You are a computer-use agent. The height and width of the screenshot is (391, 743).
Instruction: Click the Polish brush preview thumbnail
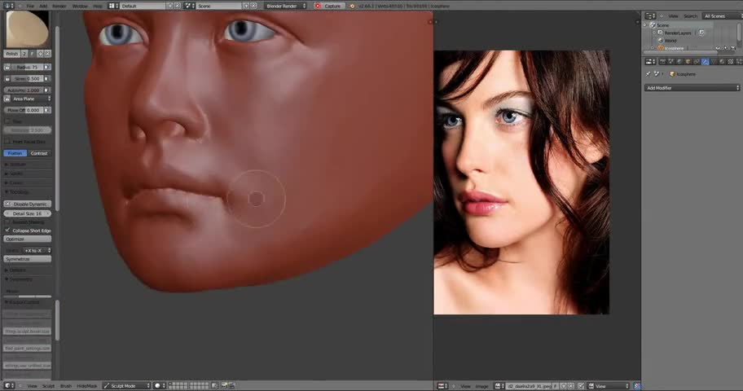tap(27, 29)
